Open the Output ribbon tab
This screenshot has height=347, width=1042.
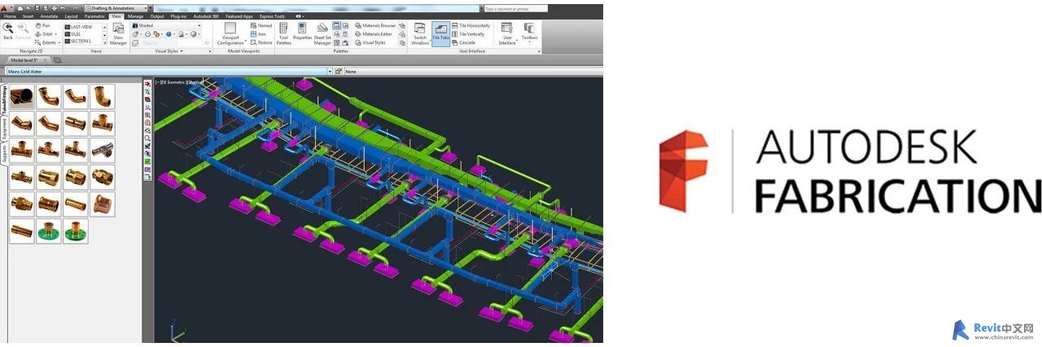[x=156, y=15]
